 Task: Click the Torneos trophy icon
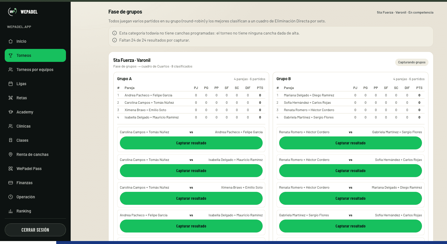point(11,55)
